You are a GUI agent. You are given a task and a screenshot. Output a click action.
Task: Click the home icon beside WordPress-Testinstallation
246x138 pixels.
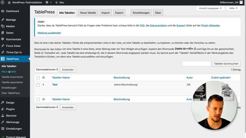[9, 3]
